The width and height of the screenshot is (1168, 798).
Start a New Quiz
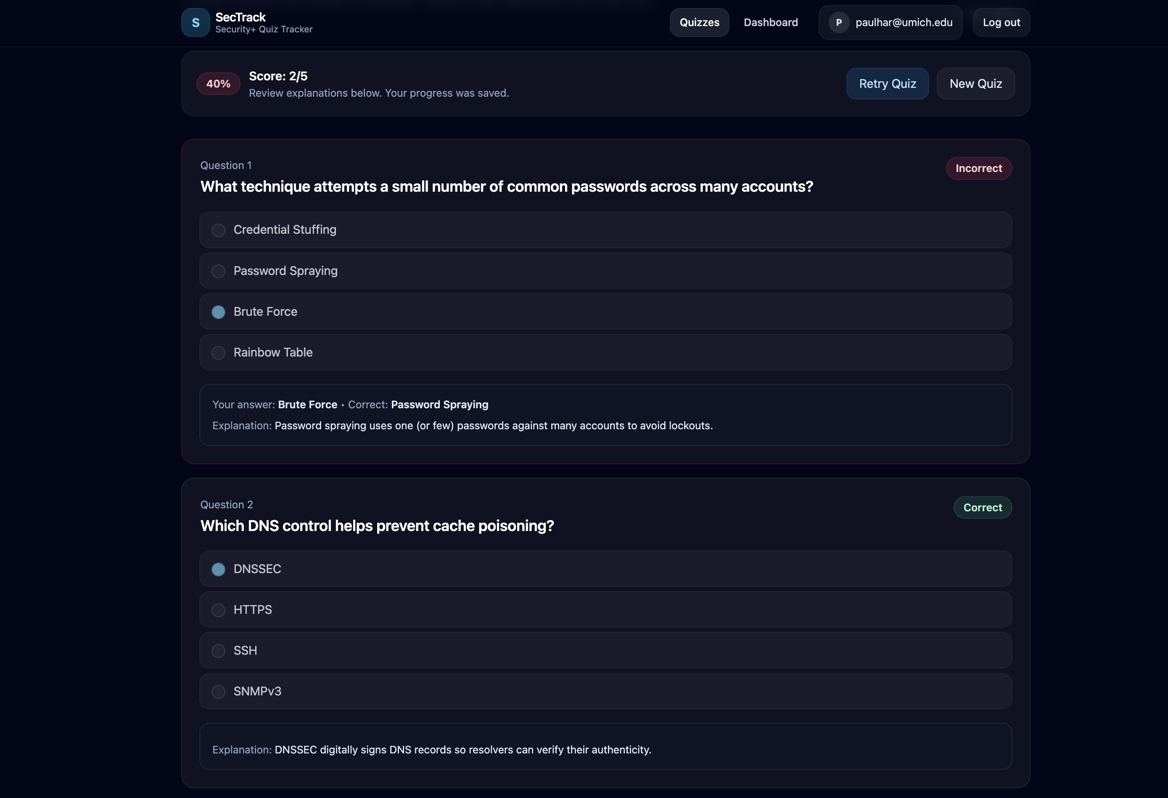(975, 83)
